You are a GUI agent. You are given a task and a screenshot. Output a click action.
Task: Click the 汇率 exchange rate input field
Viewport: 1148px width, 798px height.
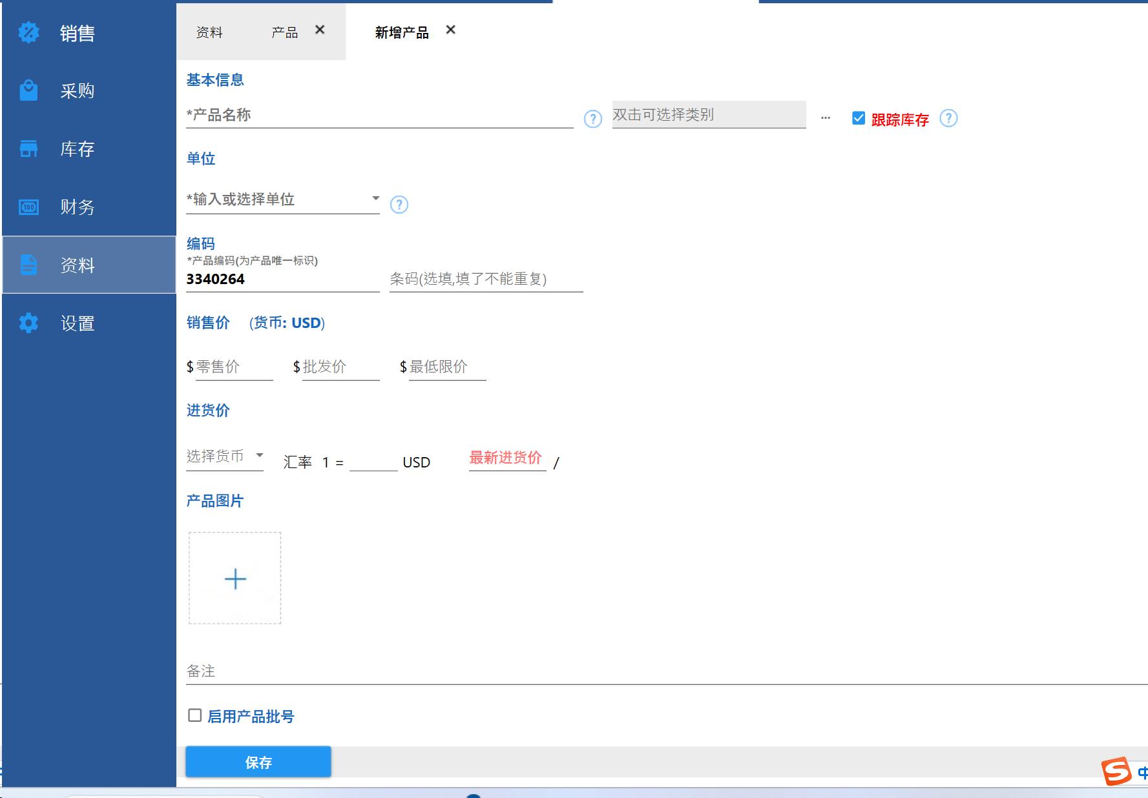tap(373, 461)
